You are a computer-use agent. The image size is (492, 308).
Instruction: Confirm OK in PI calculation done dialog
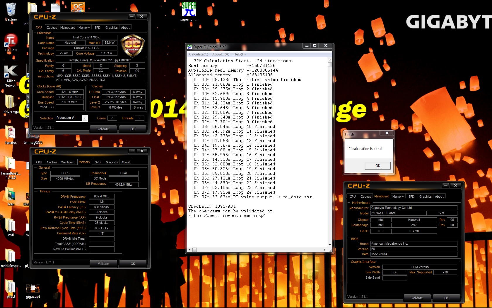pyautogui.click(x=378, y=166)
